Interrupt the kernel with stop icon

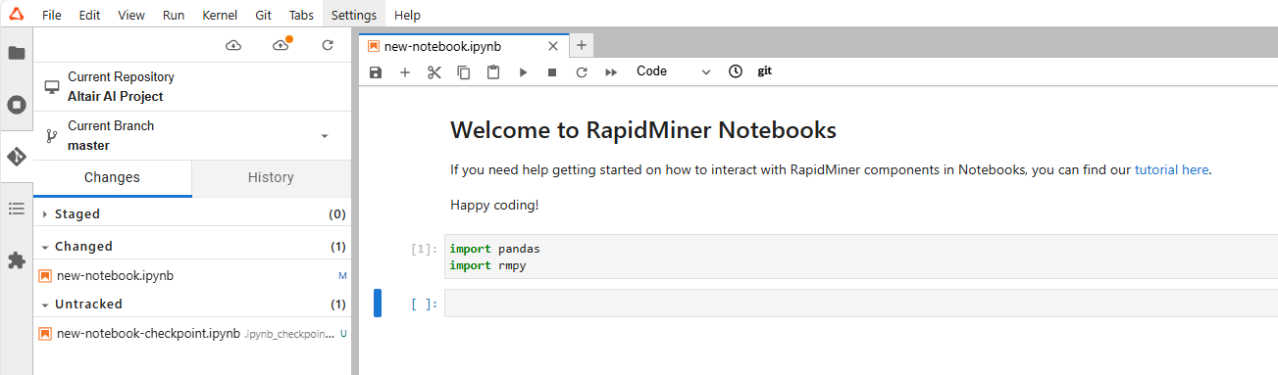click(552, 72)
